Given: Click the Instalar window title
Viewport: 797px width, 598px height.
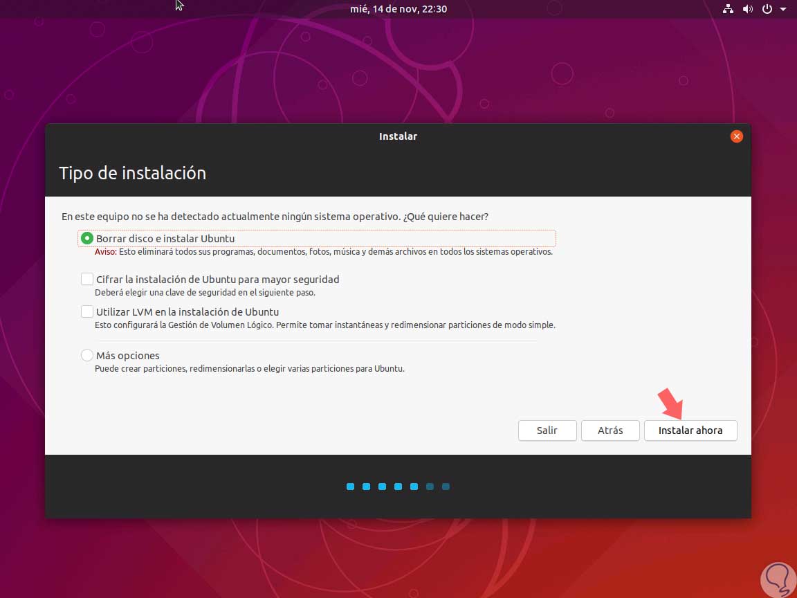Looking at the screenshot, I should [398, 136].
